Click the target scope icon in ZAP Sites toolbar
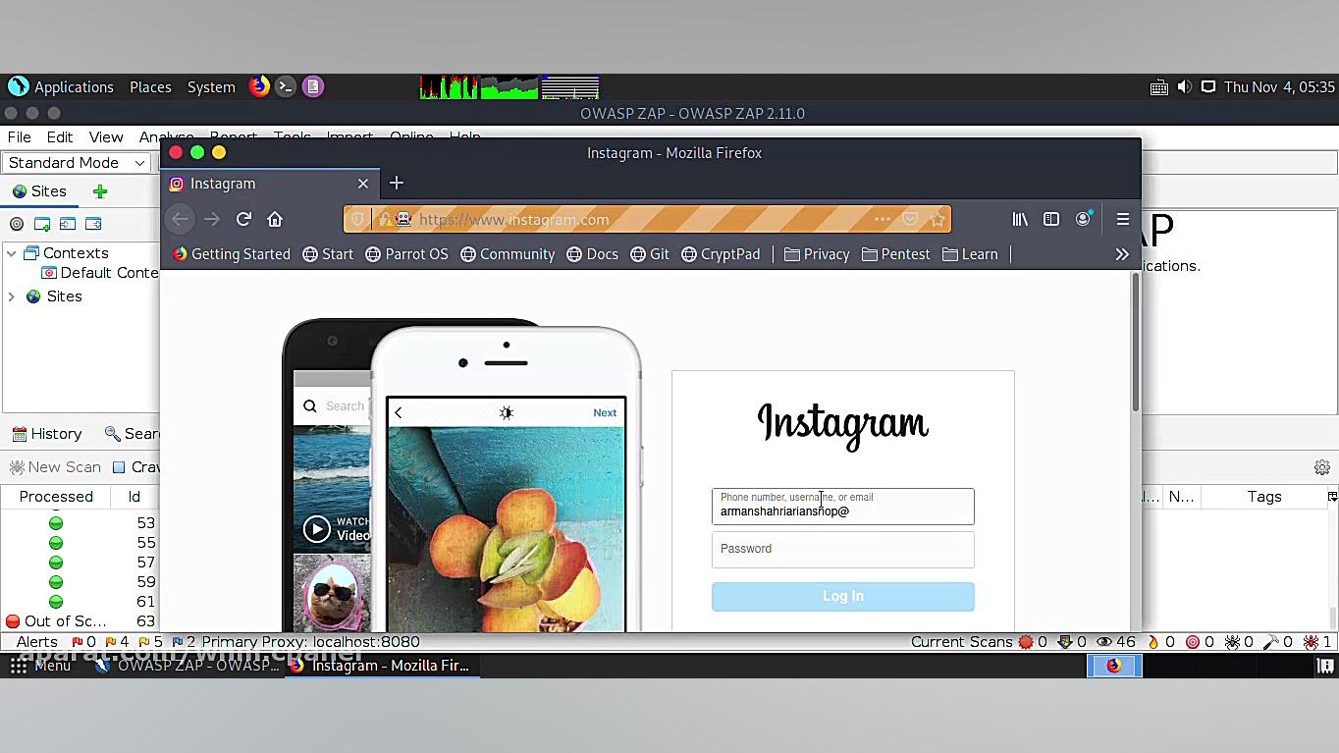 17,224
